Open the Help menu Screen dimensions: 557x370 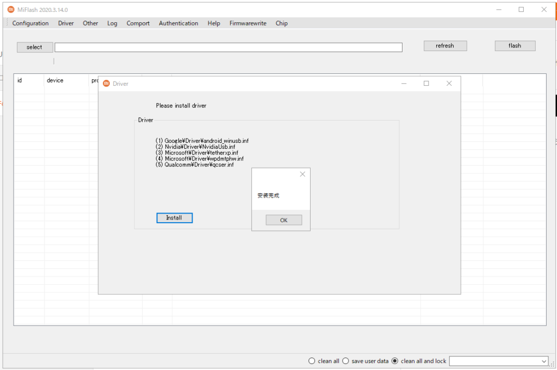tap(214, 23)
